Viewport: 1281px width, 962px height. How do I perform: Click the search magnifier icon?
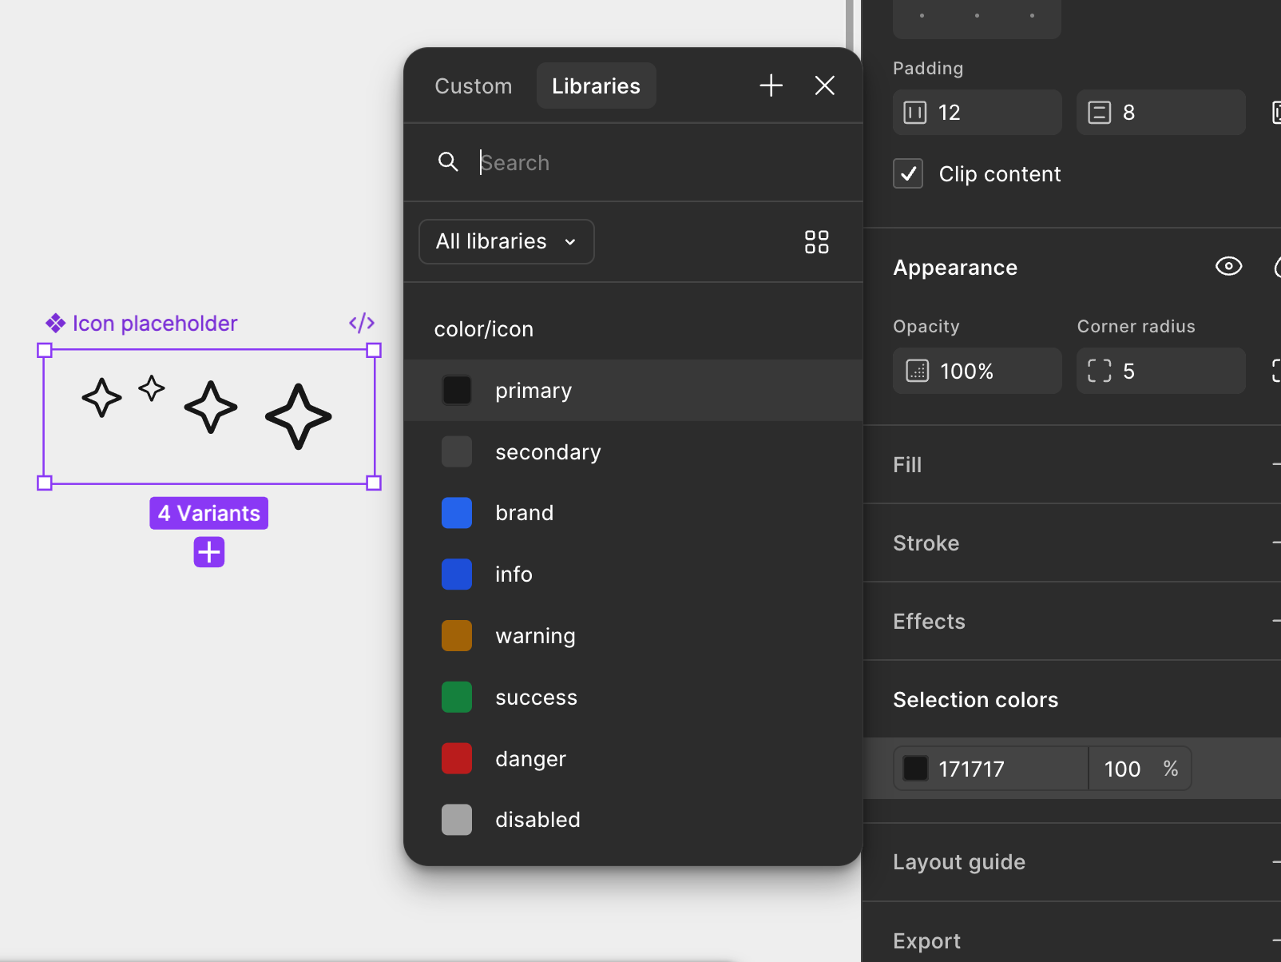click(x=448, y=162)
